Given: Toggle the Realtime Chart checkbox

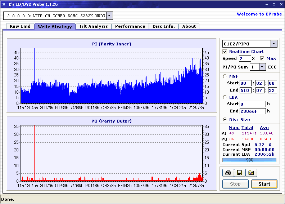Looking at the screenshot, I should click(x=225, y=52).
